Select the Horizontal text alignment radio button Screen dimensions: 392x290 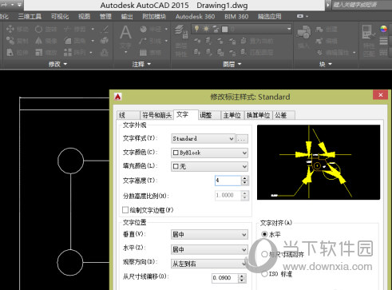pos(264,234)
